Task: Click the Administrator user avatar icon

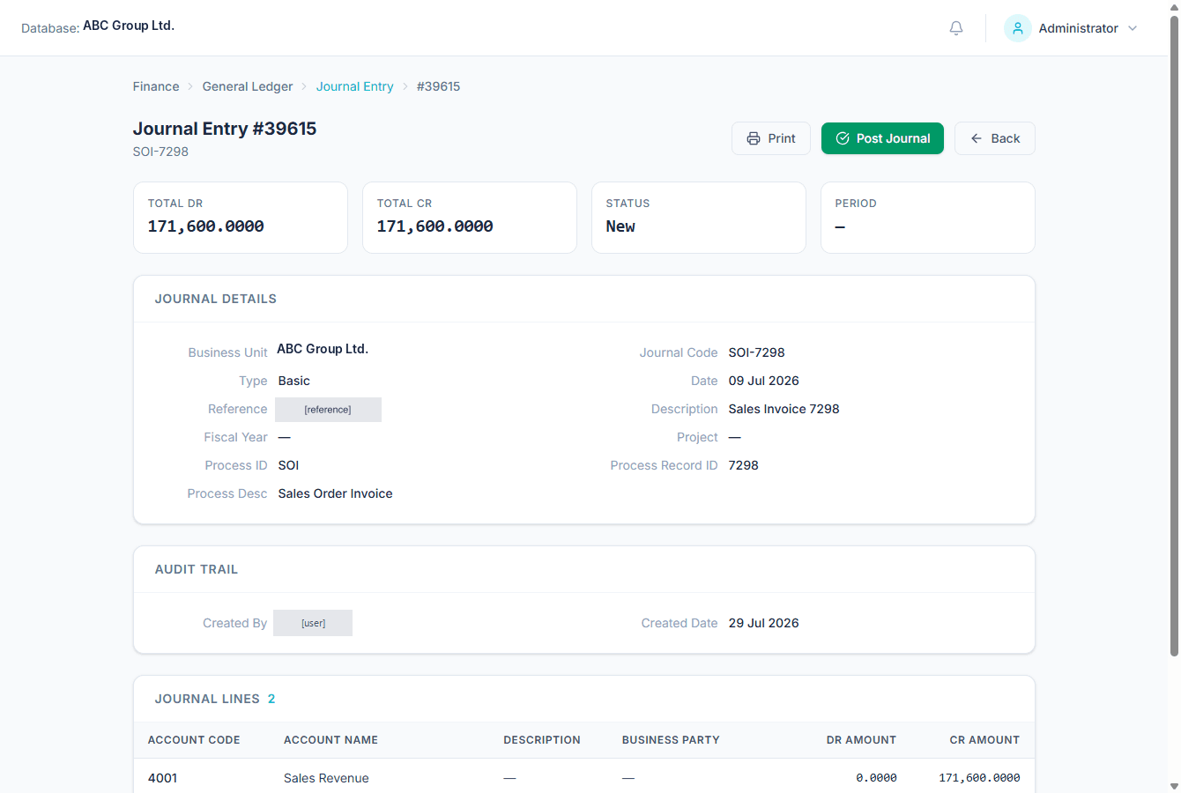Action: tap(1018, 28)
